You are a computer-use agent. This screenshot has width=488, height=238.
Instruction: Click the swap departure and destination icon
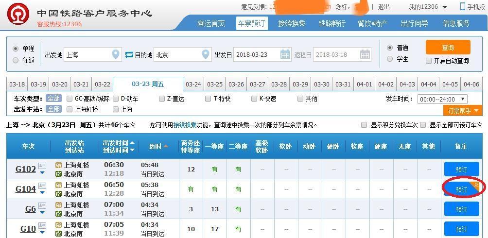click(x=129, y=55)
